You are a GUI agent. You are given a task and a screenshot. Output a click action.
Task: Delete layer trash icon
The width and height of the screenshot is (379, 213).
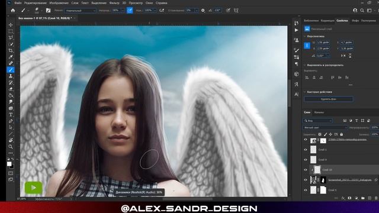[x=376, y=198]
